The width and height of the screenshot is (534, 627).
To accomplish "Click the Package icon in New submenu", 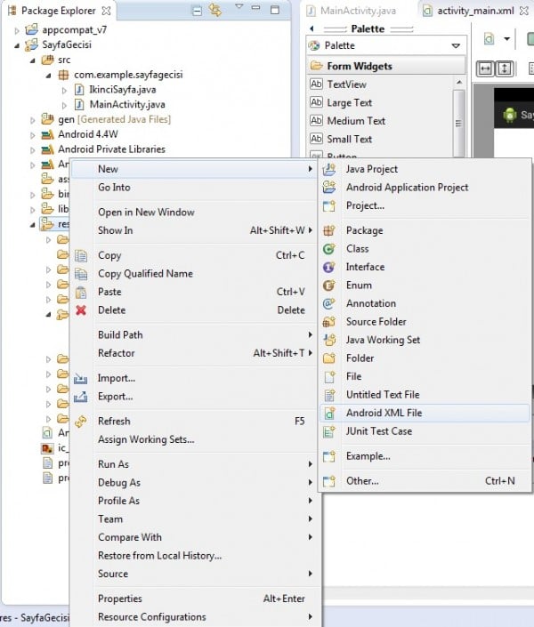I will point(329,230).
